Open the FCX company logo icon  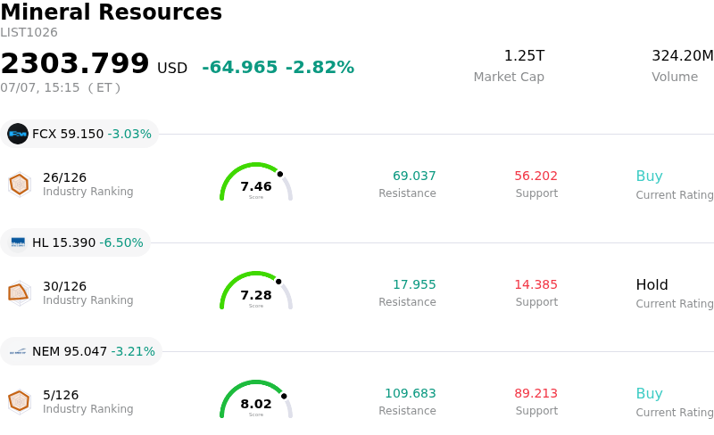coord(18,134)
